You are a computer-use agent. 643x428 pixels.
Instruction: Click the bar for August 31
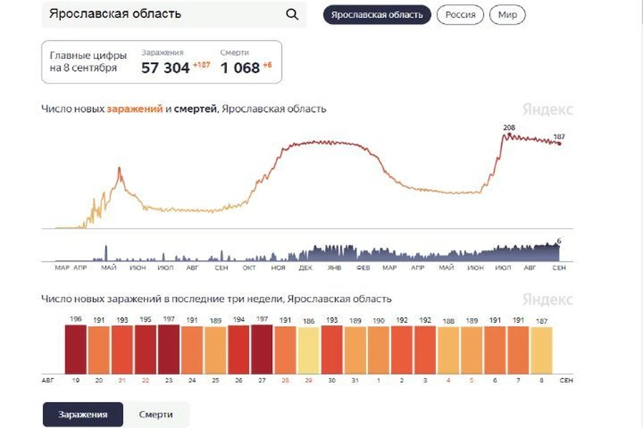pyautogui.click(x=355, y=350)
